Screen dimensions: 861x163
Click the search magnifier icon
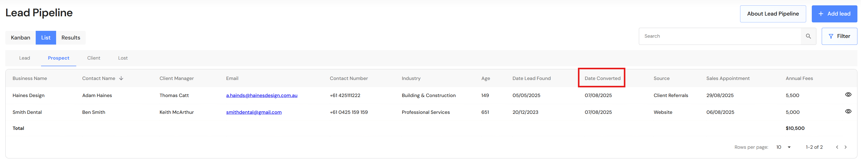click(808, 36)
